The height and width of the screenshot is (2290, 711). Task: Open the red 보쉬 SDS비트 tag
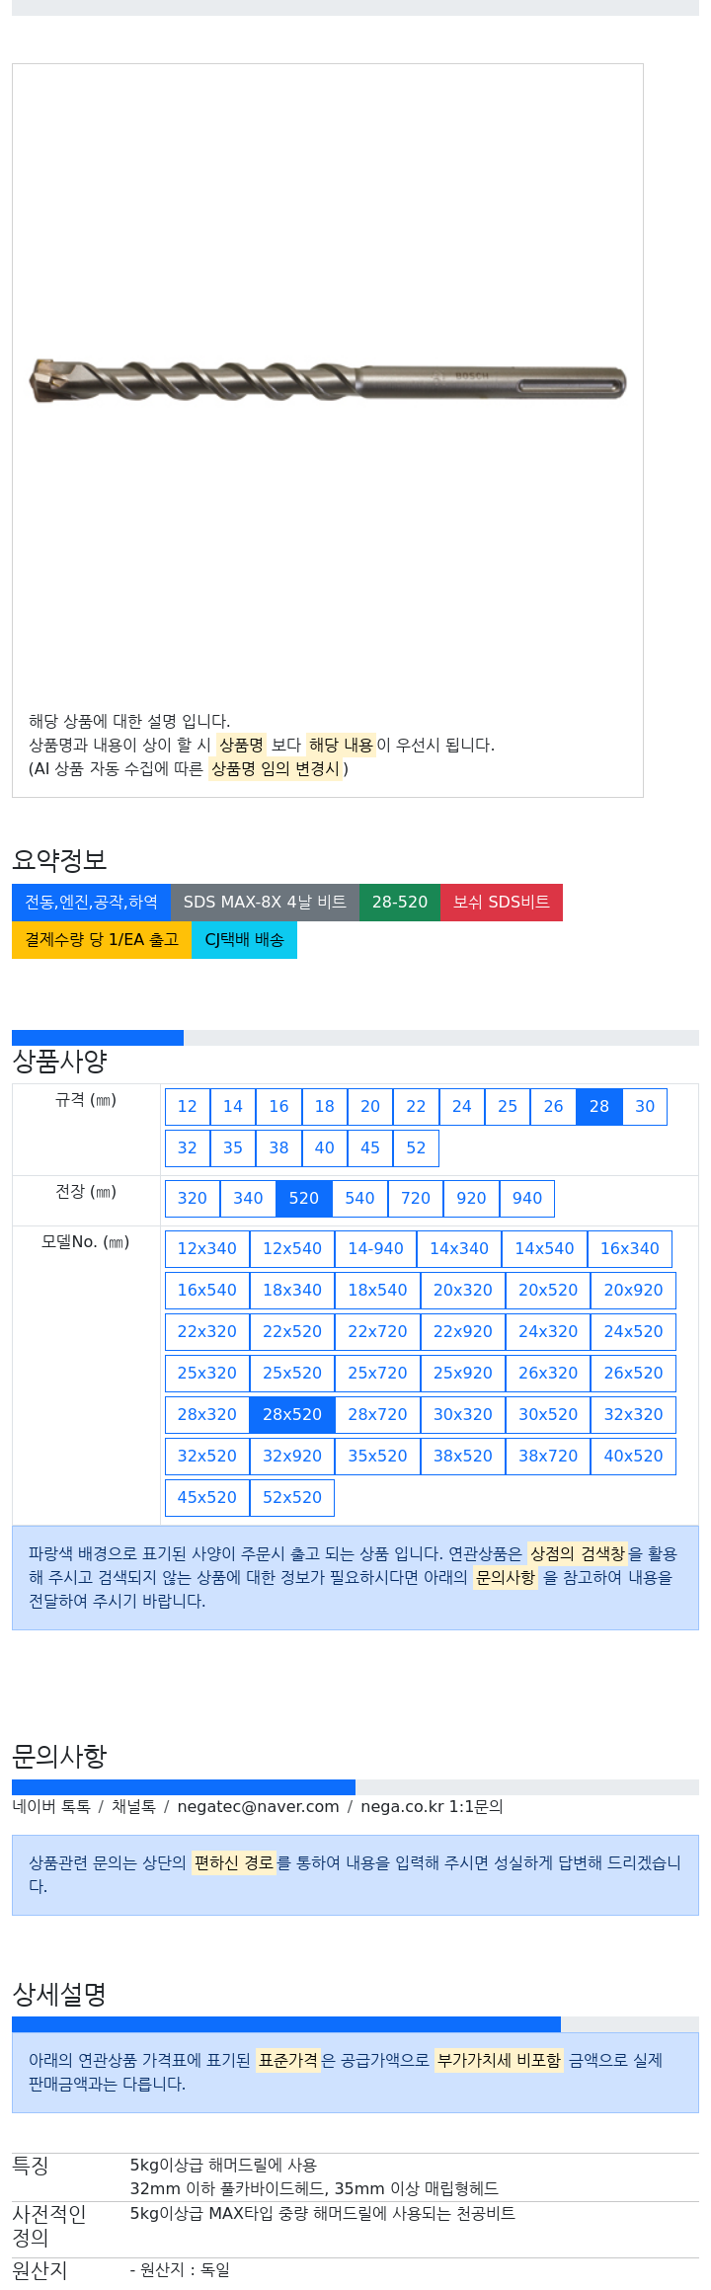(501, 902)
